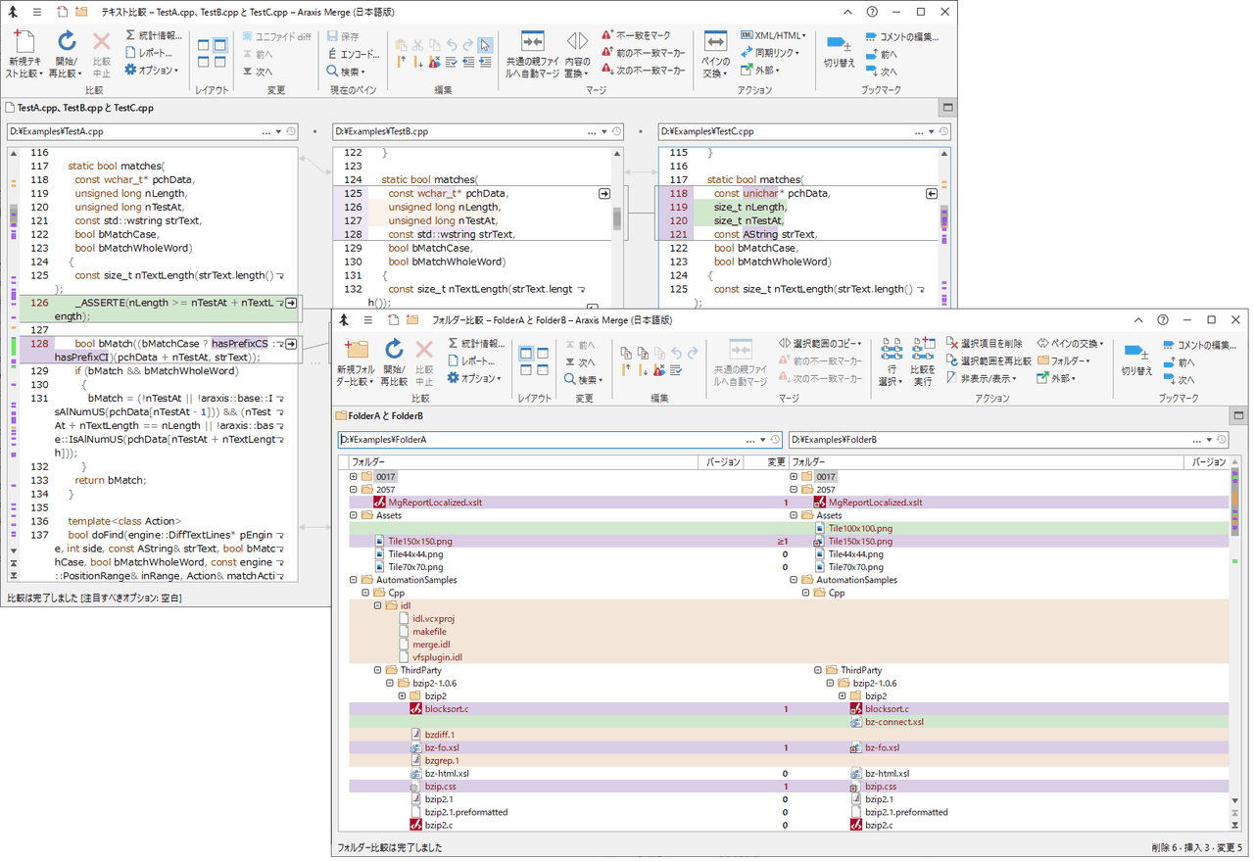Click 前へ bookmark button in folder comparison
The image size is (1254, 861).
point(1180,362)
